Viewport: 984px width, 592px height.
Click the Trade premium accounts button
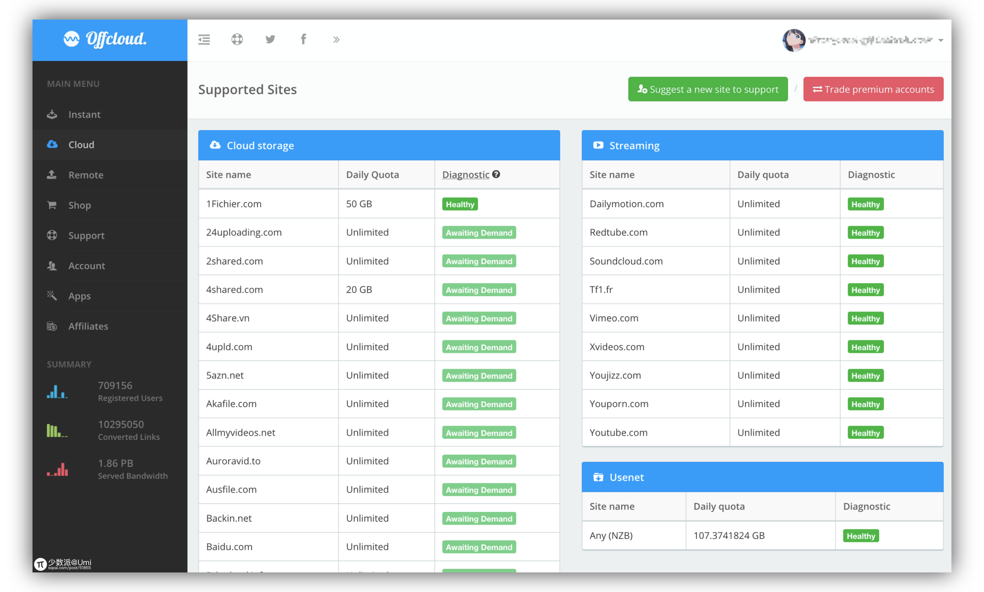(x=874, y=89)
